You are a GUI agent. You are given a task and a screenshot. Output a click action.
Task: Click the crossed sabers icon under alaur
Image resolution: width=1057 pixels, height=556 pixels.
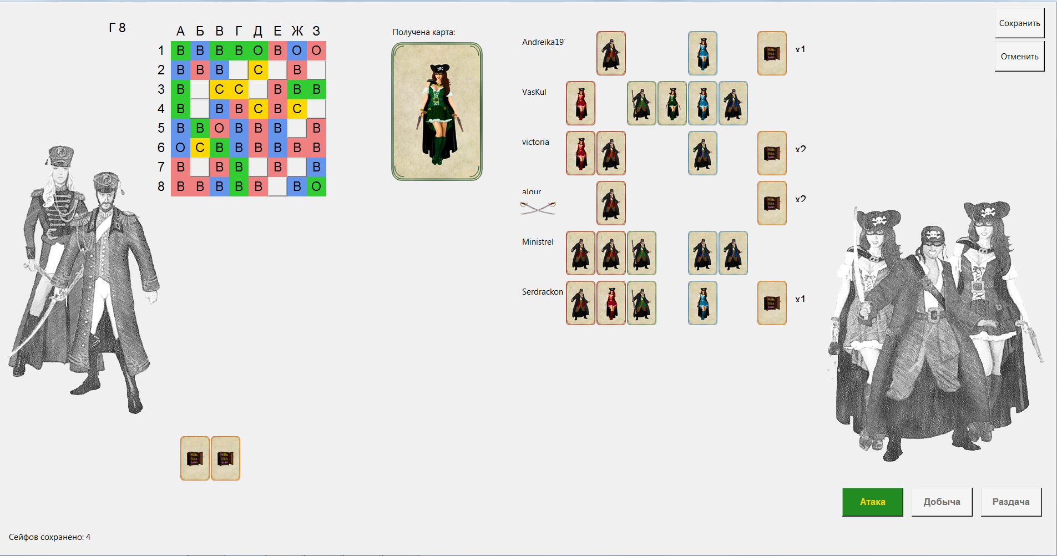tap(538, 208)
